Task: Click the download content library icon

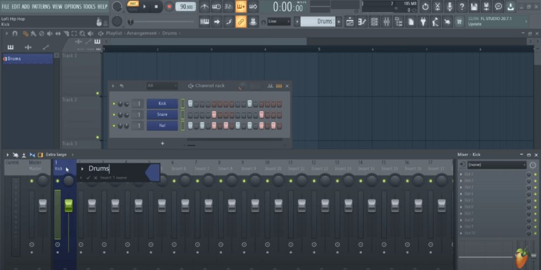Action: [x=511, y=6]
